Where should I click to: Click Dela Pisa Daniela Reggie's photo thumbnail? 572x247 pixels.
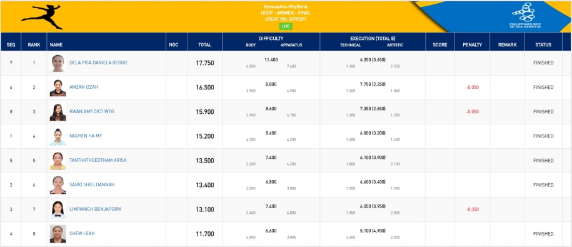coord(58,63)
